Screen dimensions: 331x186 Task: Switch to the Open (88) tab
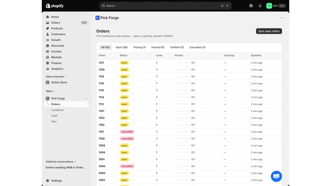coord(122,47)
